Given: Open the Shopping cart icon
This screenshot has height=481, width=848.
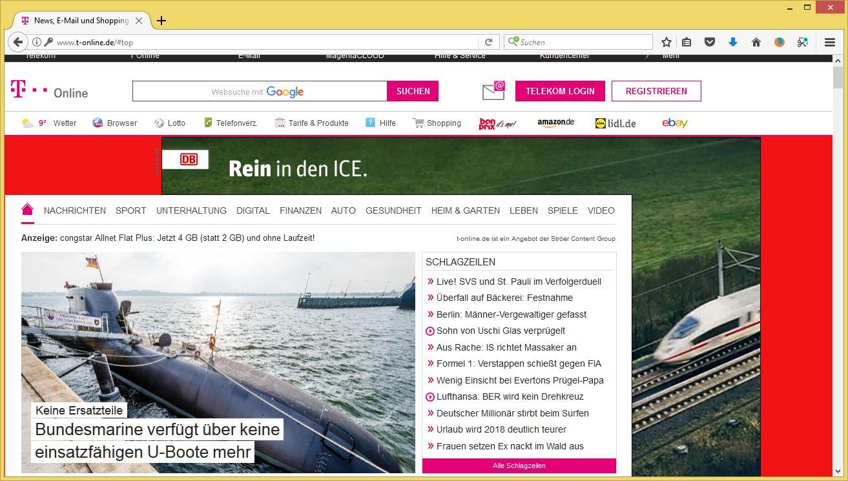Looking at the screenshot, I should [419, 123].
